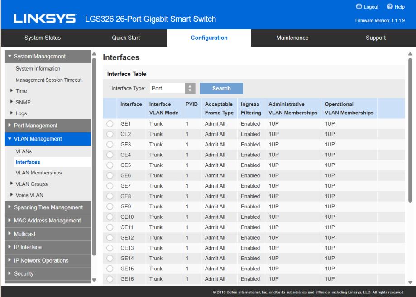Select the GE7 radio button
Viewport: 416px width, 297px height.
110,186
